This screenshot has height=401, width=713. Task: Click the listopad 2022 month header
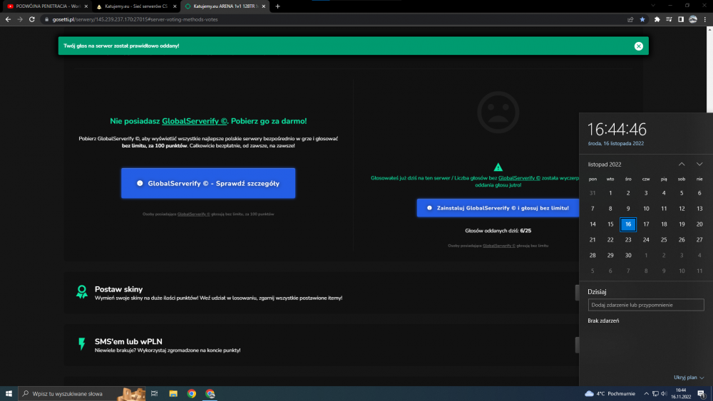(x=605, y=165)
